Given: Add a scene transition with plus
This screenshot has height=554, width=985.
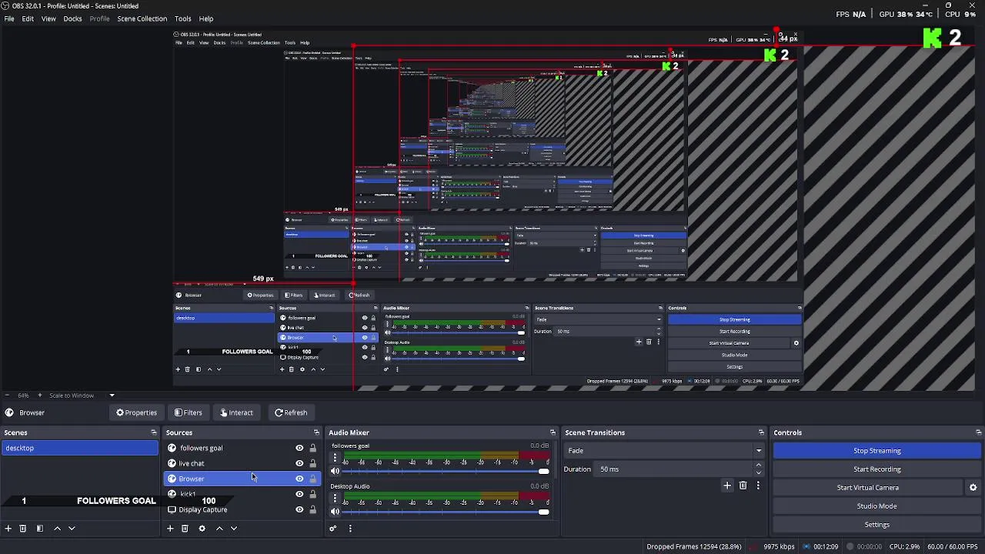Looking at the screenshot, I should (x=727, y=486).
